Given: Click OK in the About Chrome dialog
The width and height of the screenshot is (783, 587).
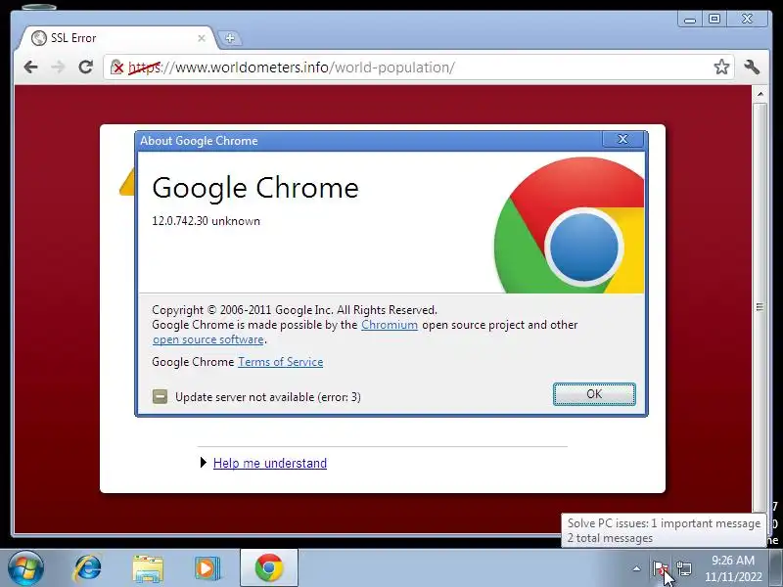Looking at the screenshot, I should tap(594, 394).
